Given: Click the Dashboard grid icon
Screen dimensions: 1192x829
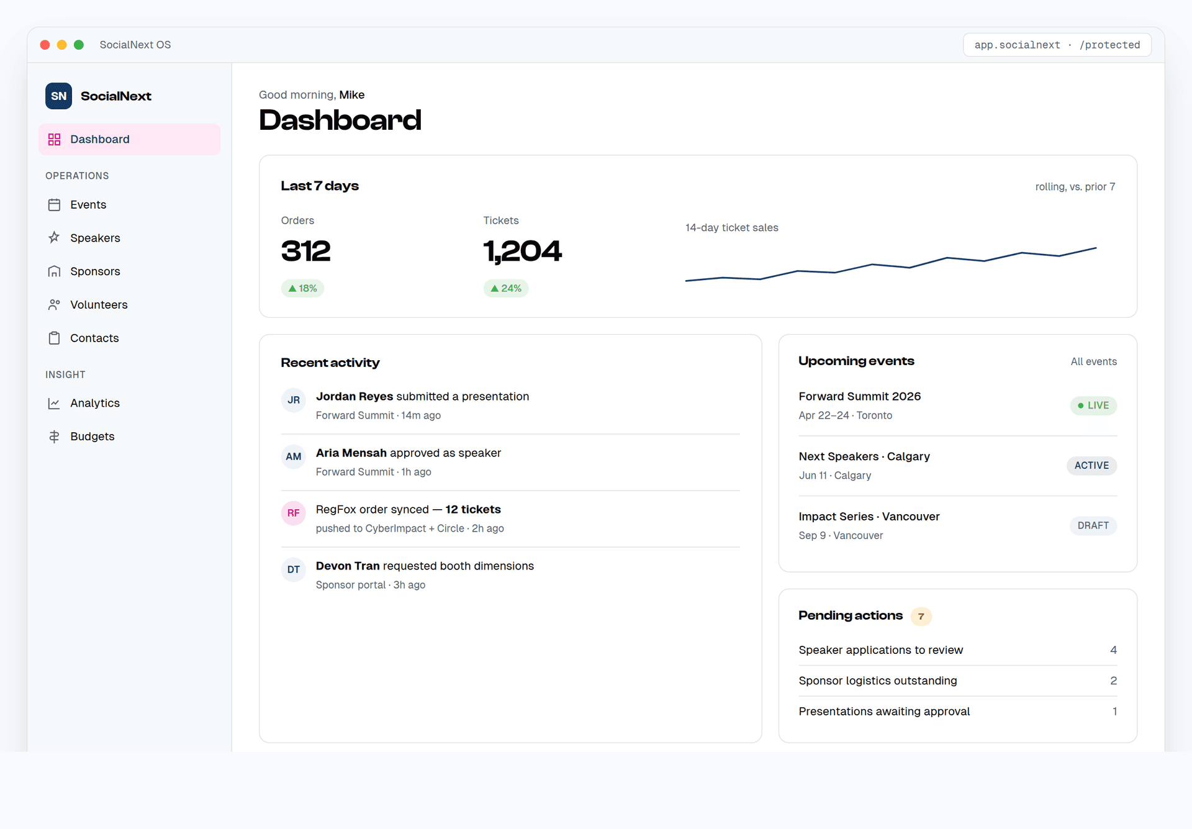Looking at the screenshot, I should click(x=55, y=139).
